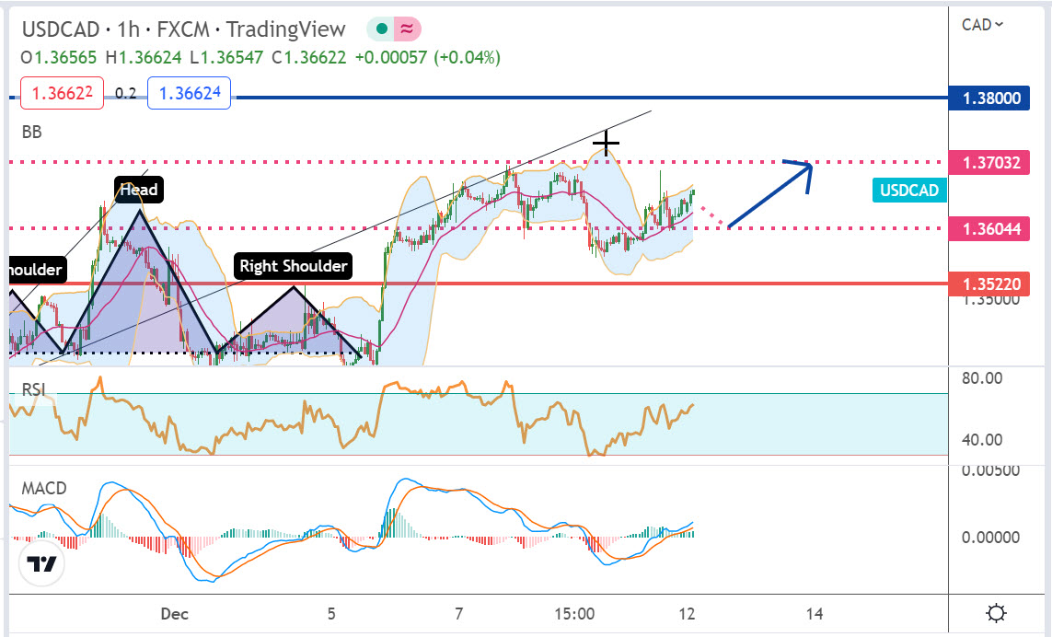Click the green market status dot icon

tap(382, 29)
